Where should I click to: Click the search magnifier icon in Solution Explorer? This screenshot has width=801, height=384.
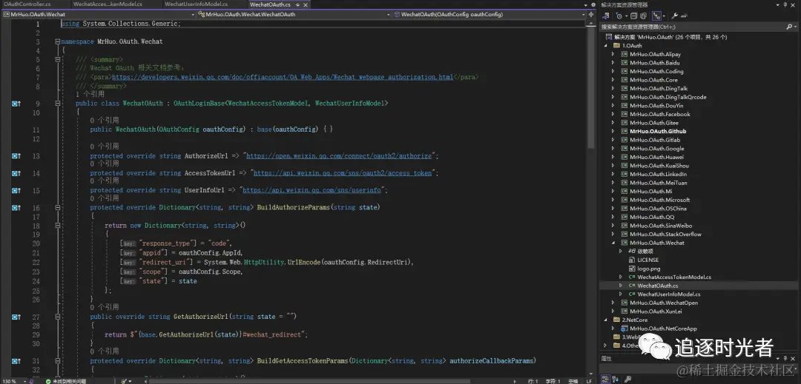point(789,27)
